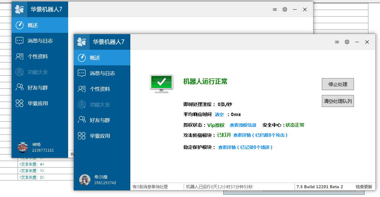Click 检查更新 in status bar
Image resolution: width=380 pixels, height=197 pixels.
click(364, 187)
